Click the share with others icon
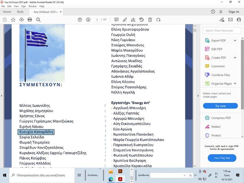The width and height of the screenshot is (244, 183). [x=239, y=20]
